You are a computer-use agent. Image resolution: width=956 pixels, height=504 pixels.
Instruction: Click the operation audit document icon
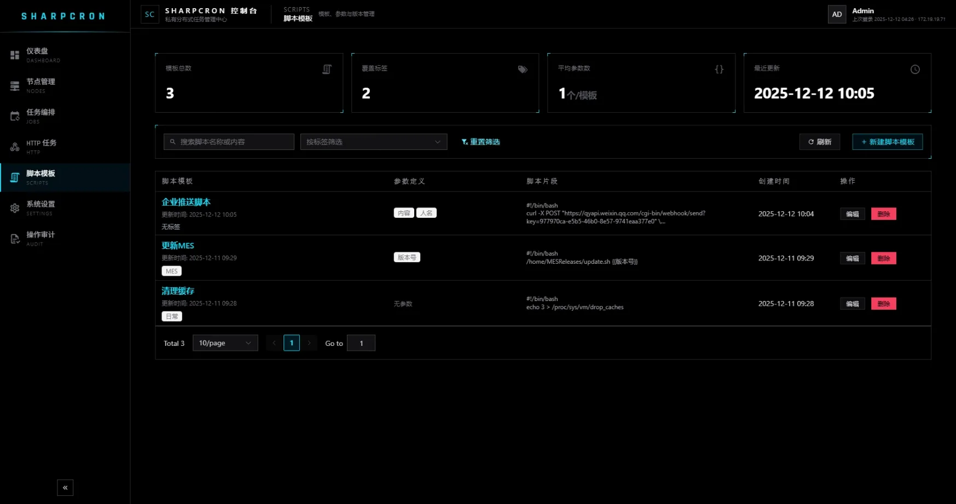pos(15,239)
